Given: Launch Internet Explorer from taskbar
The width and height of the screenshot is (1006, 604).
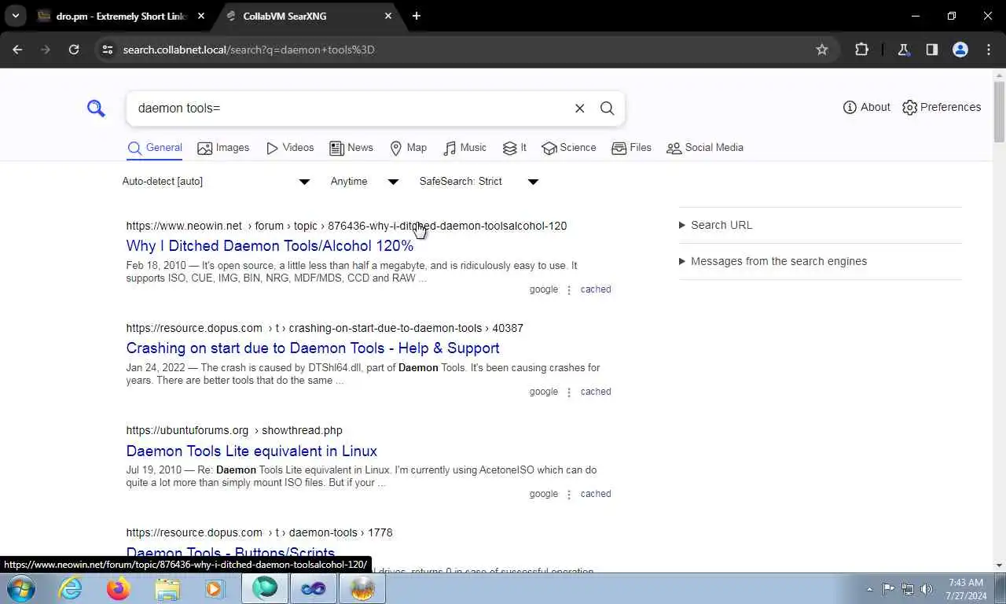Looking at the screenshot, I should (71, 588).
